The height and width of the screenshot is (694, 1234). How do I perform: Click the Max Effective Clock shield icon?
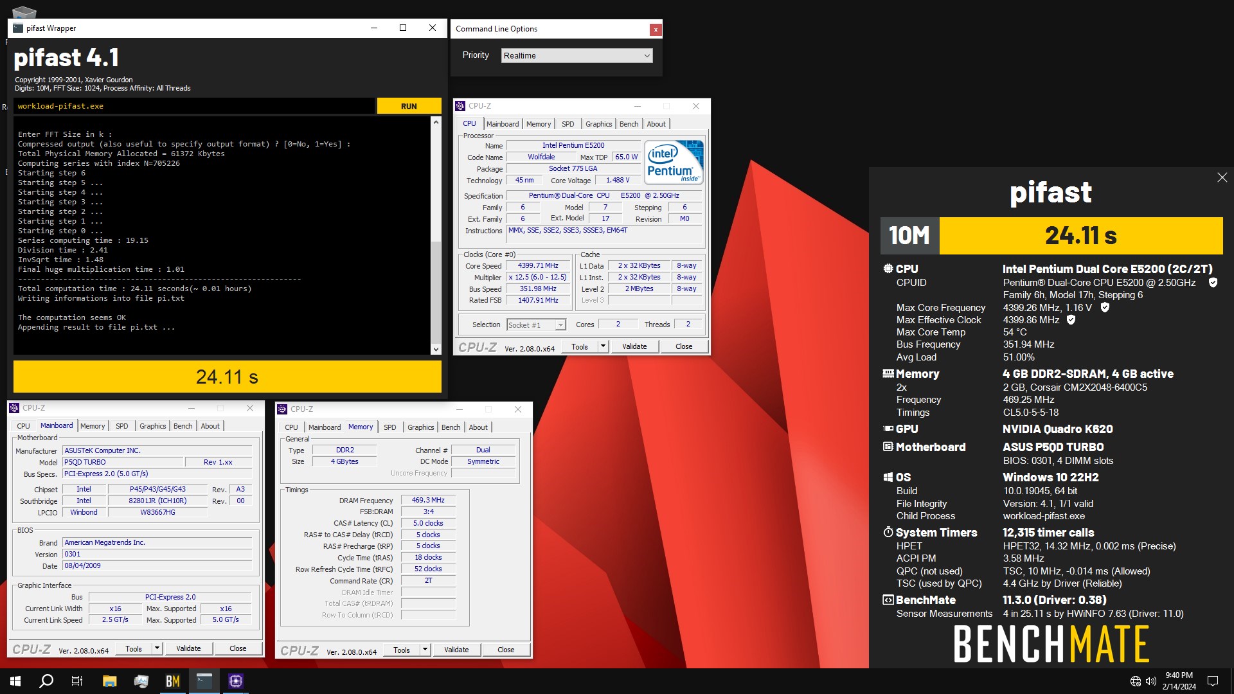(x=1071, y=319)
